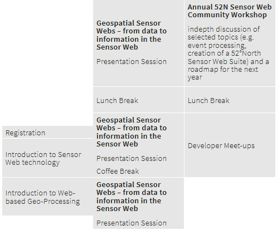Click Presentation Session directly above Coffee Break

click(x=132, y=158)
